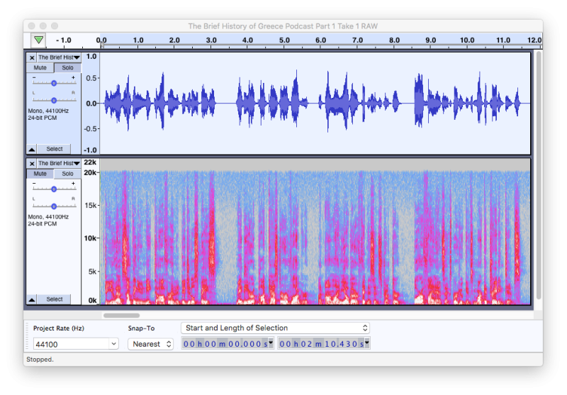The height and width of the screenshot is (395, 567).
Task: Toggle Solo on the waveform track
Action: pos(67,68)
